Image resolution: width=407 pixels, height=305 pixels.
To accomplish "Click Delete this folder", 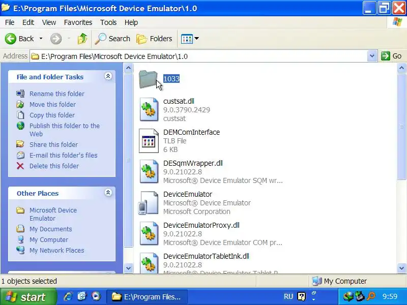I will point(54,166).
